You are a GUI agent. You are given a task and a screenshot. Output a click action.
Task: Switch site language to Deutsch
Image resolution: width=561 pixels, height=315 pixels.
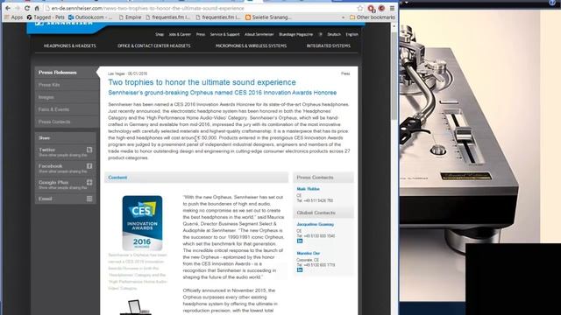[x=334, y=34]
